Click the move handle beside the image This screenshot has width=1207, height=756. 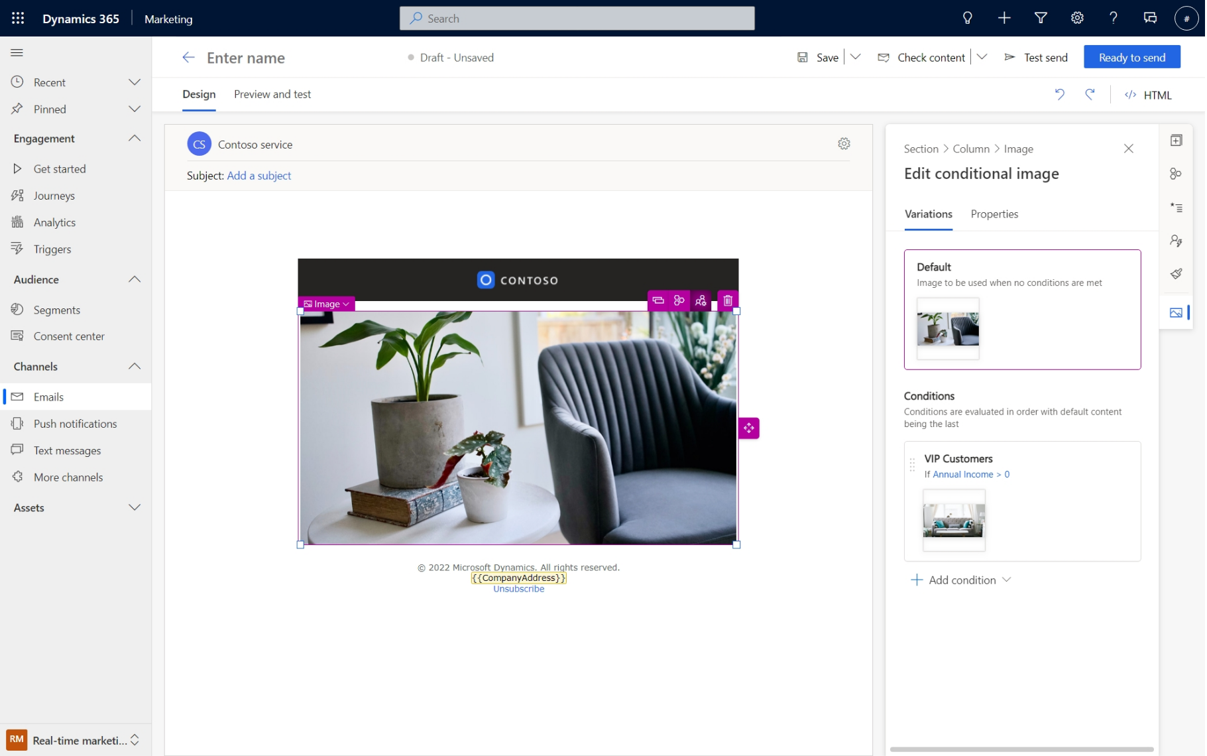coord(749,428)
